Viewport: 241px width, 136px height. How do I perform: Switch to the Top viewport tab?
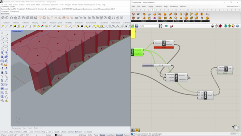tap(24, 128)
